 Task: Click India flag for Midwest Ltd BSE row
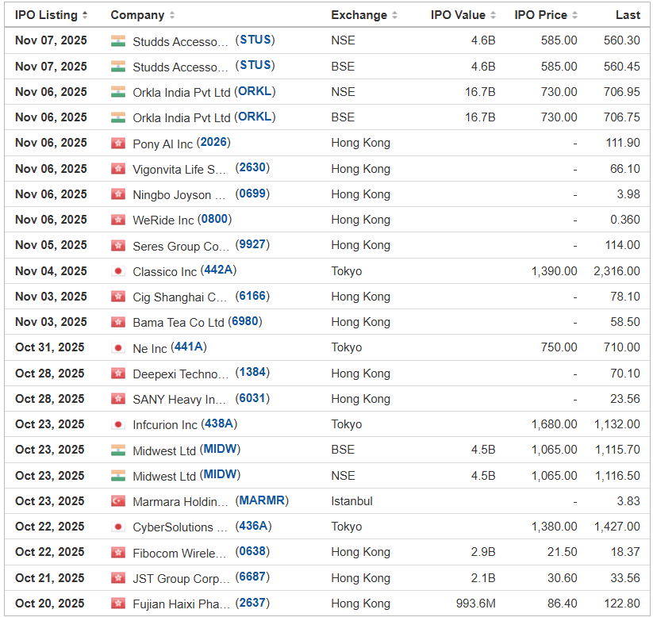(118, 450)
